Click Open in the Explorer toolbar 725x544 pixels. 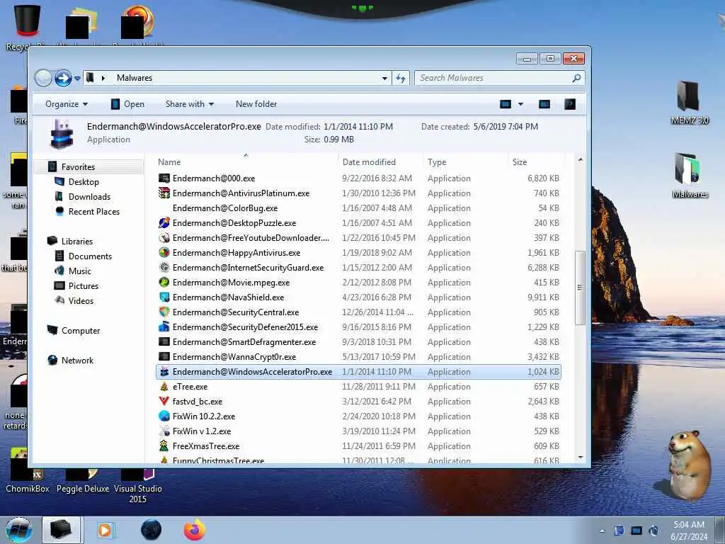[x=127, y=104]
